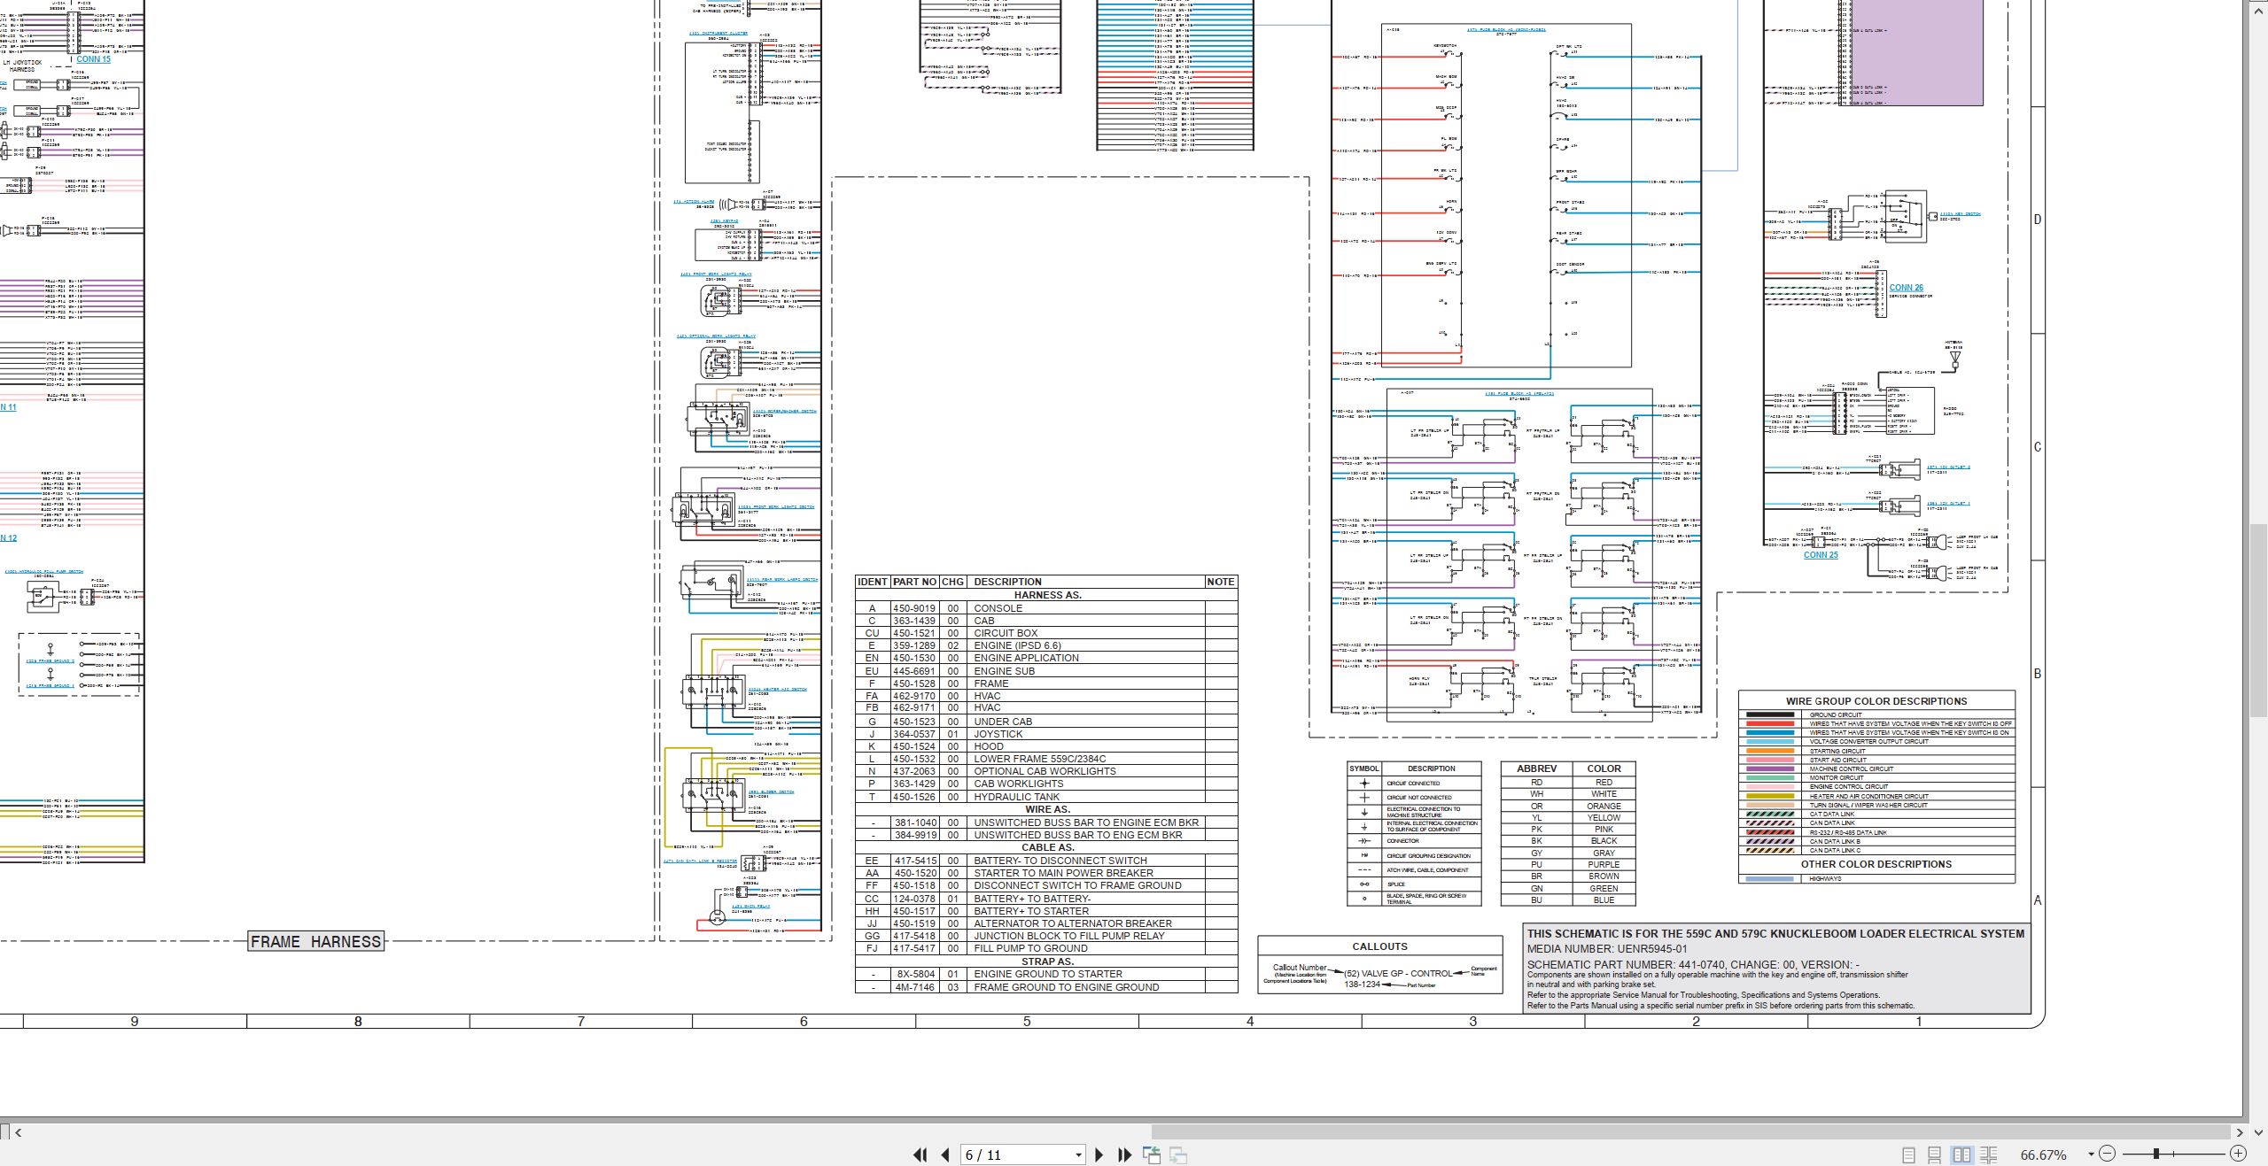Open the zoom percentage dropdown

pos(2091,1154)
